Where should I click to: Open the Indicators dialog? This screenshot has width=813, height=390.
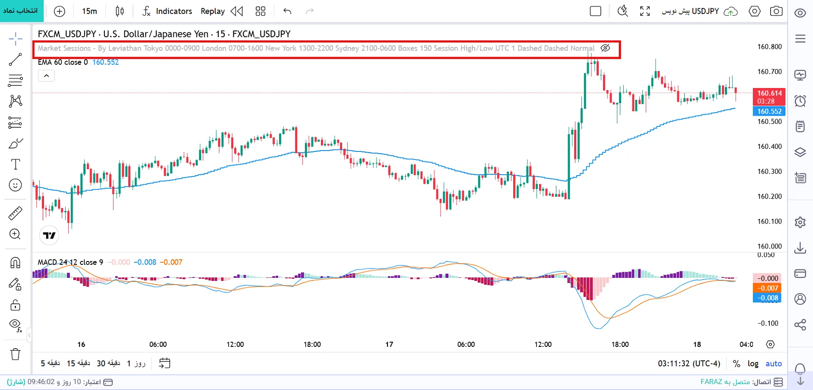point(167,11)
